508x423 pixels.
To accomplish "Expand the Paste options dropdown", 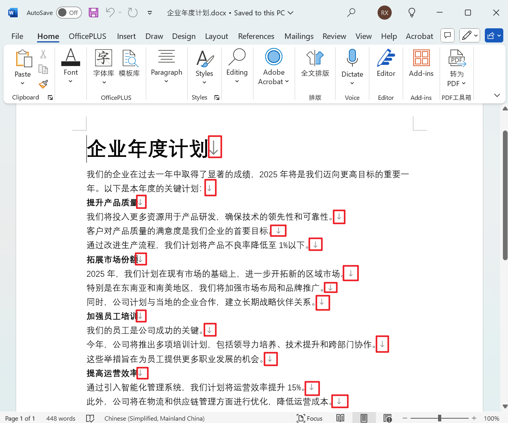I will [x=22, y=83].
